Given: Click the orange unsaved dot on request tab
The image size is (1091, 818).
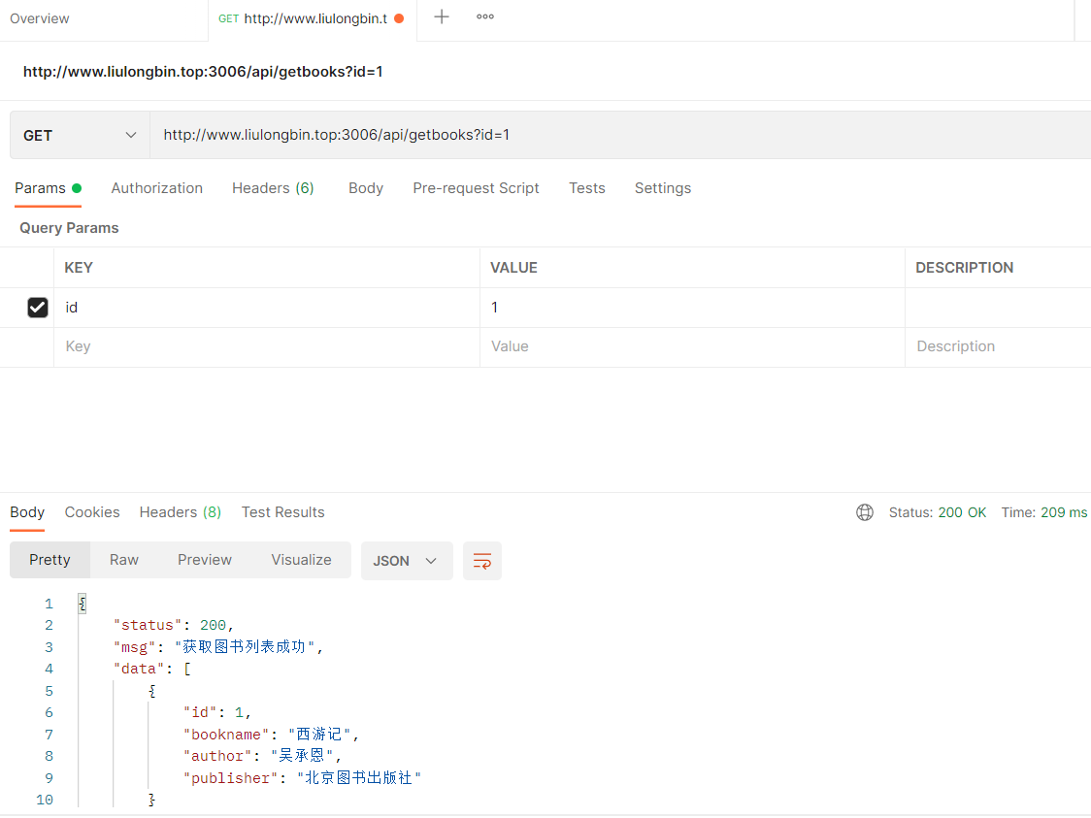Looking at the screenshot, I should tap(399, 18).
